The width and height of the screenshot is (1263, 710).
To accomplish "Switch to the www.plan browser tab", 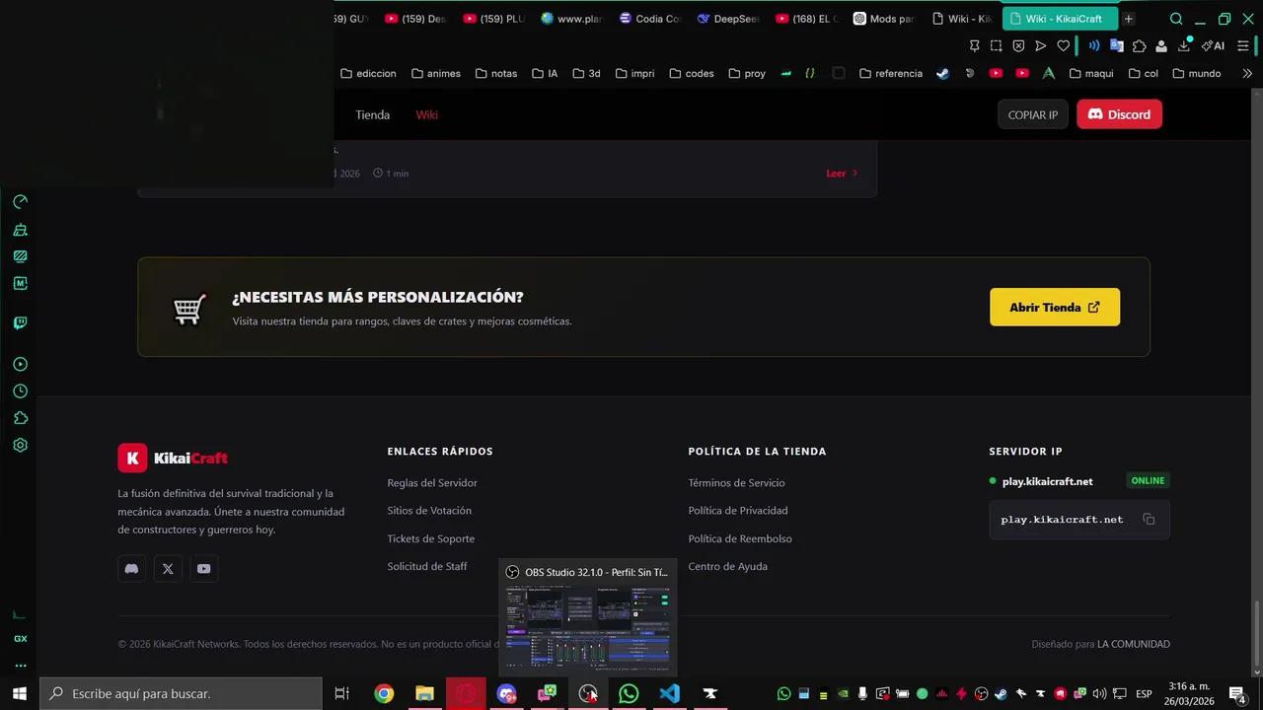I will tap(571, 19).
